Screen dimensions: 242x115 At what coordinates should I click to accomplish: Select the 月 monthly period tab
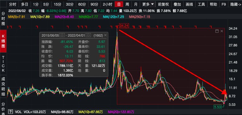point(136,4)
